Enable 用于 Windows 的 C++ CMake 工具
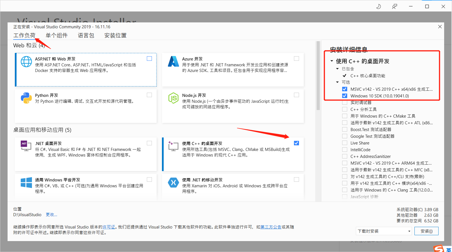This screenshot has height=252, width=452. [x=345, y=116]
